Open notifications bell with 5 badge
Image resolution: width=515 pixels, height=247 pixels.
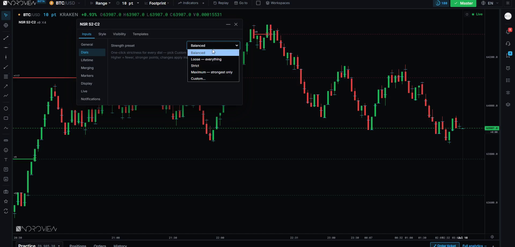(508, 31)
